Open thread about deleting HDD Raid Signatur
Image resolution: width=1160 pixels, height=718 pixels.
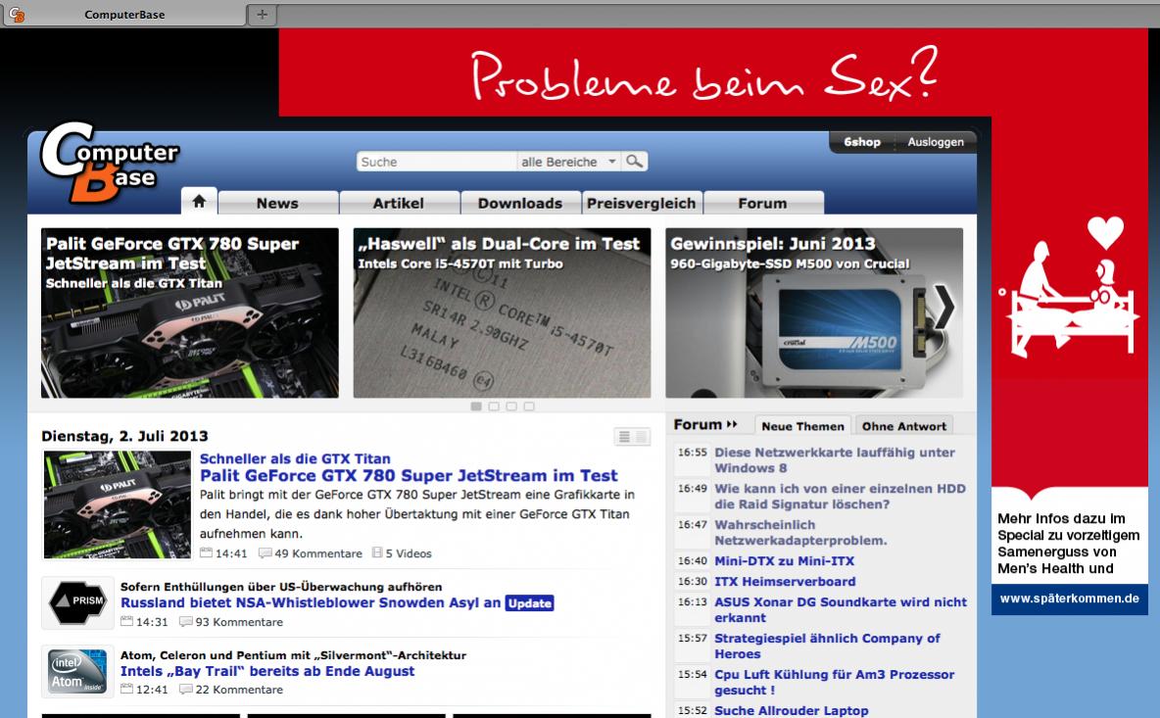tap(840, 497)
